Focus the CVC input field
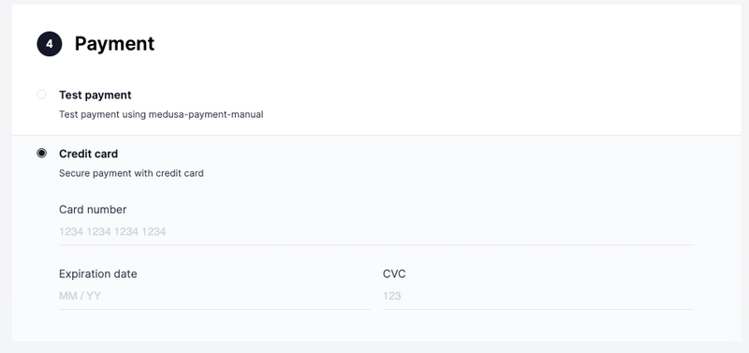The height and width of the screenshot is (353, 749). tap(538, 296)
